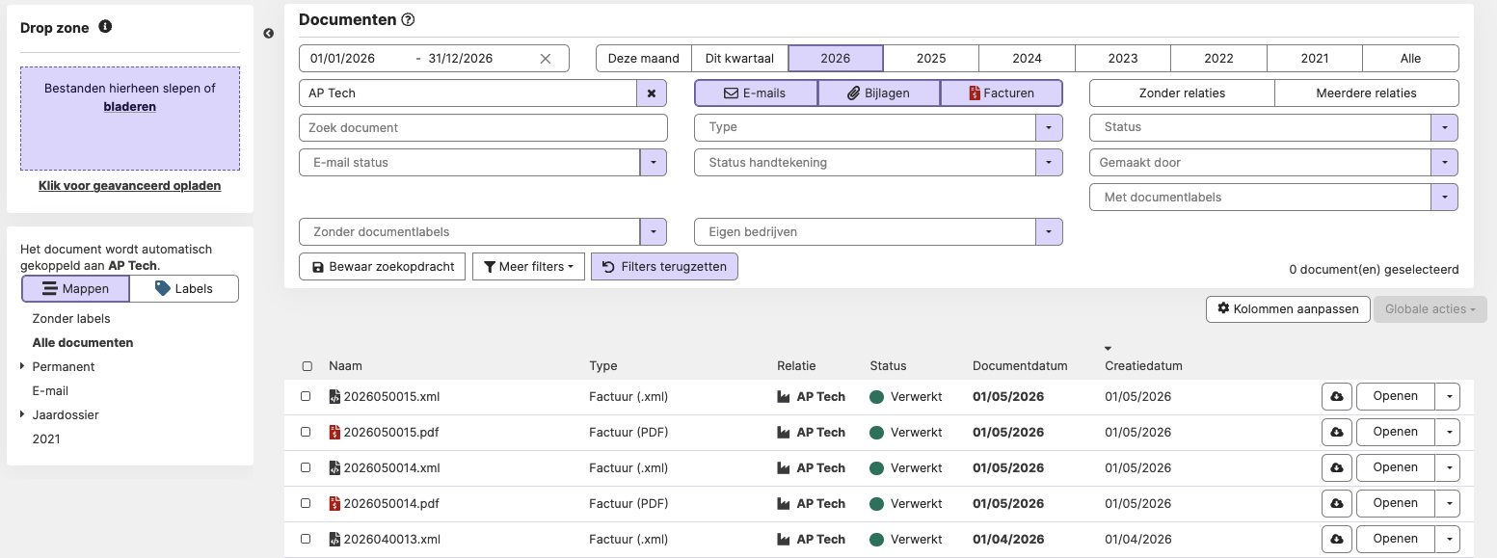The width and height of the screenshot is (1497, 558).
Task: Clear the date range with the X icon
Action: [546, 59]
